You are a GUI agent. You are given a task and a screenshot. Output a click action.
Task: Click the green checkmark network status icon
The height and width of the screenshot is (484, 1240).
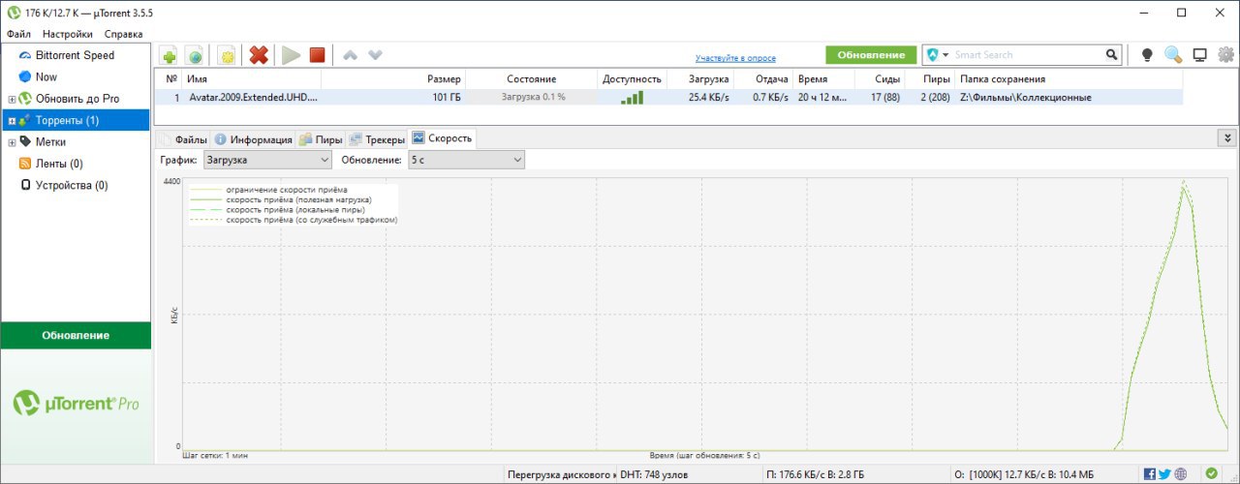click(x=1211, y=473)
